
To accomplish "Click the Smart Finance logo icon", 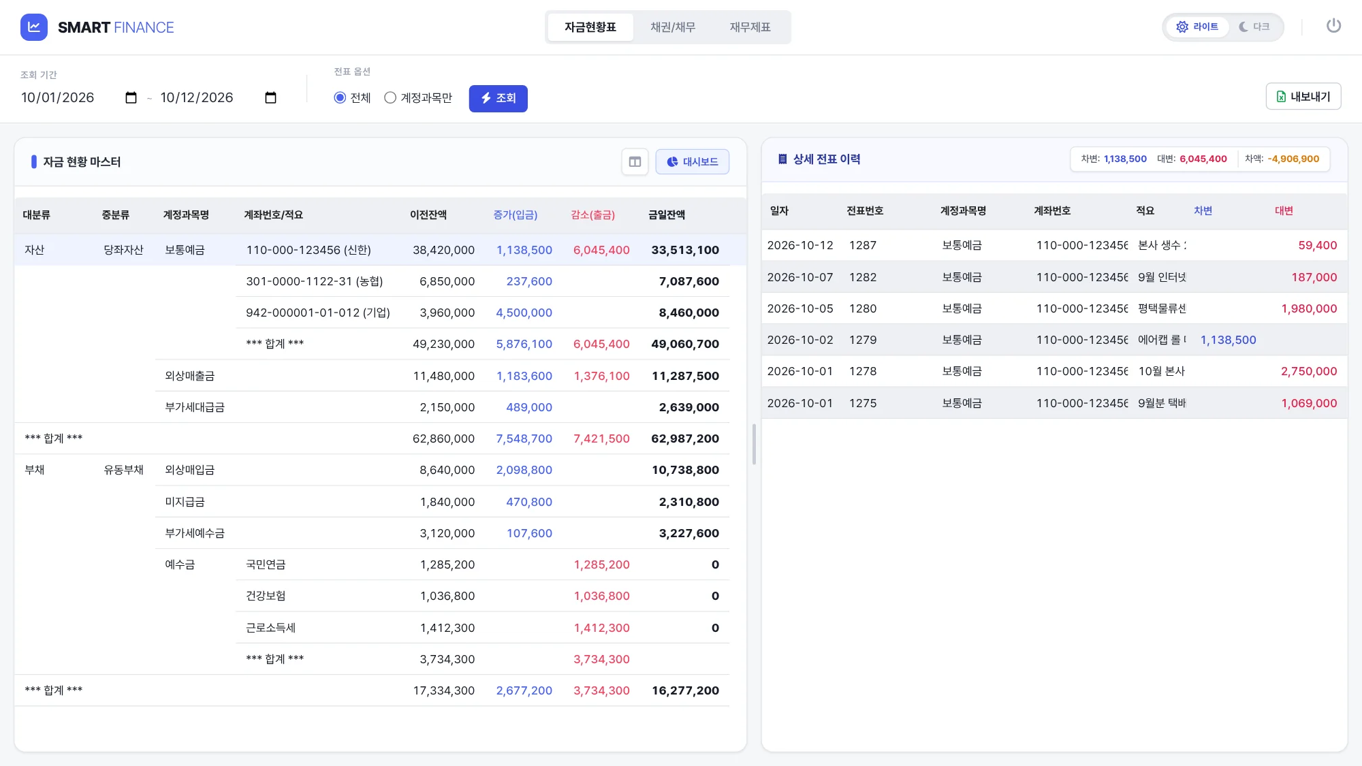I will tap(34, 27).
